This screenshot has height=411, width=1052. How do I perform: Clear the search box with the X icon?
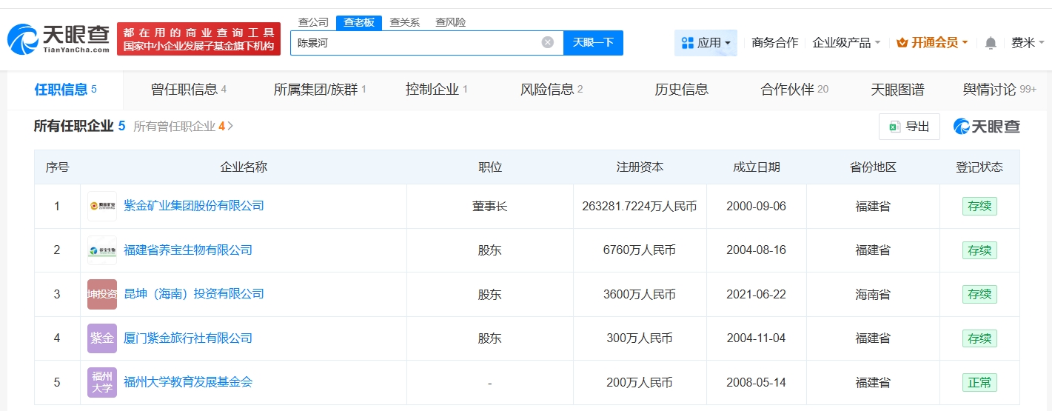[548, 42]
